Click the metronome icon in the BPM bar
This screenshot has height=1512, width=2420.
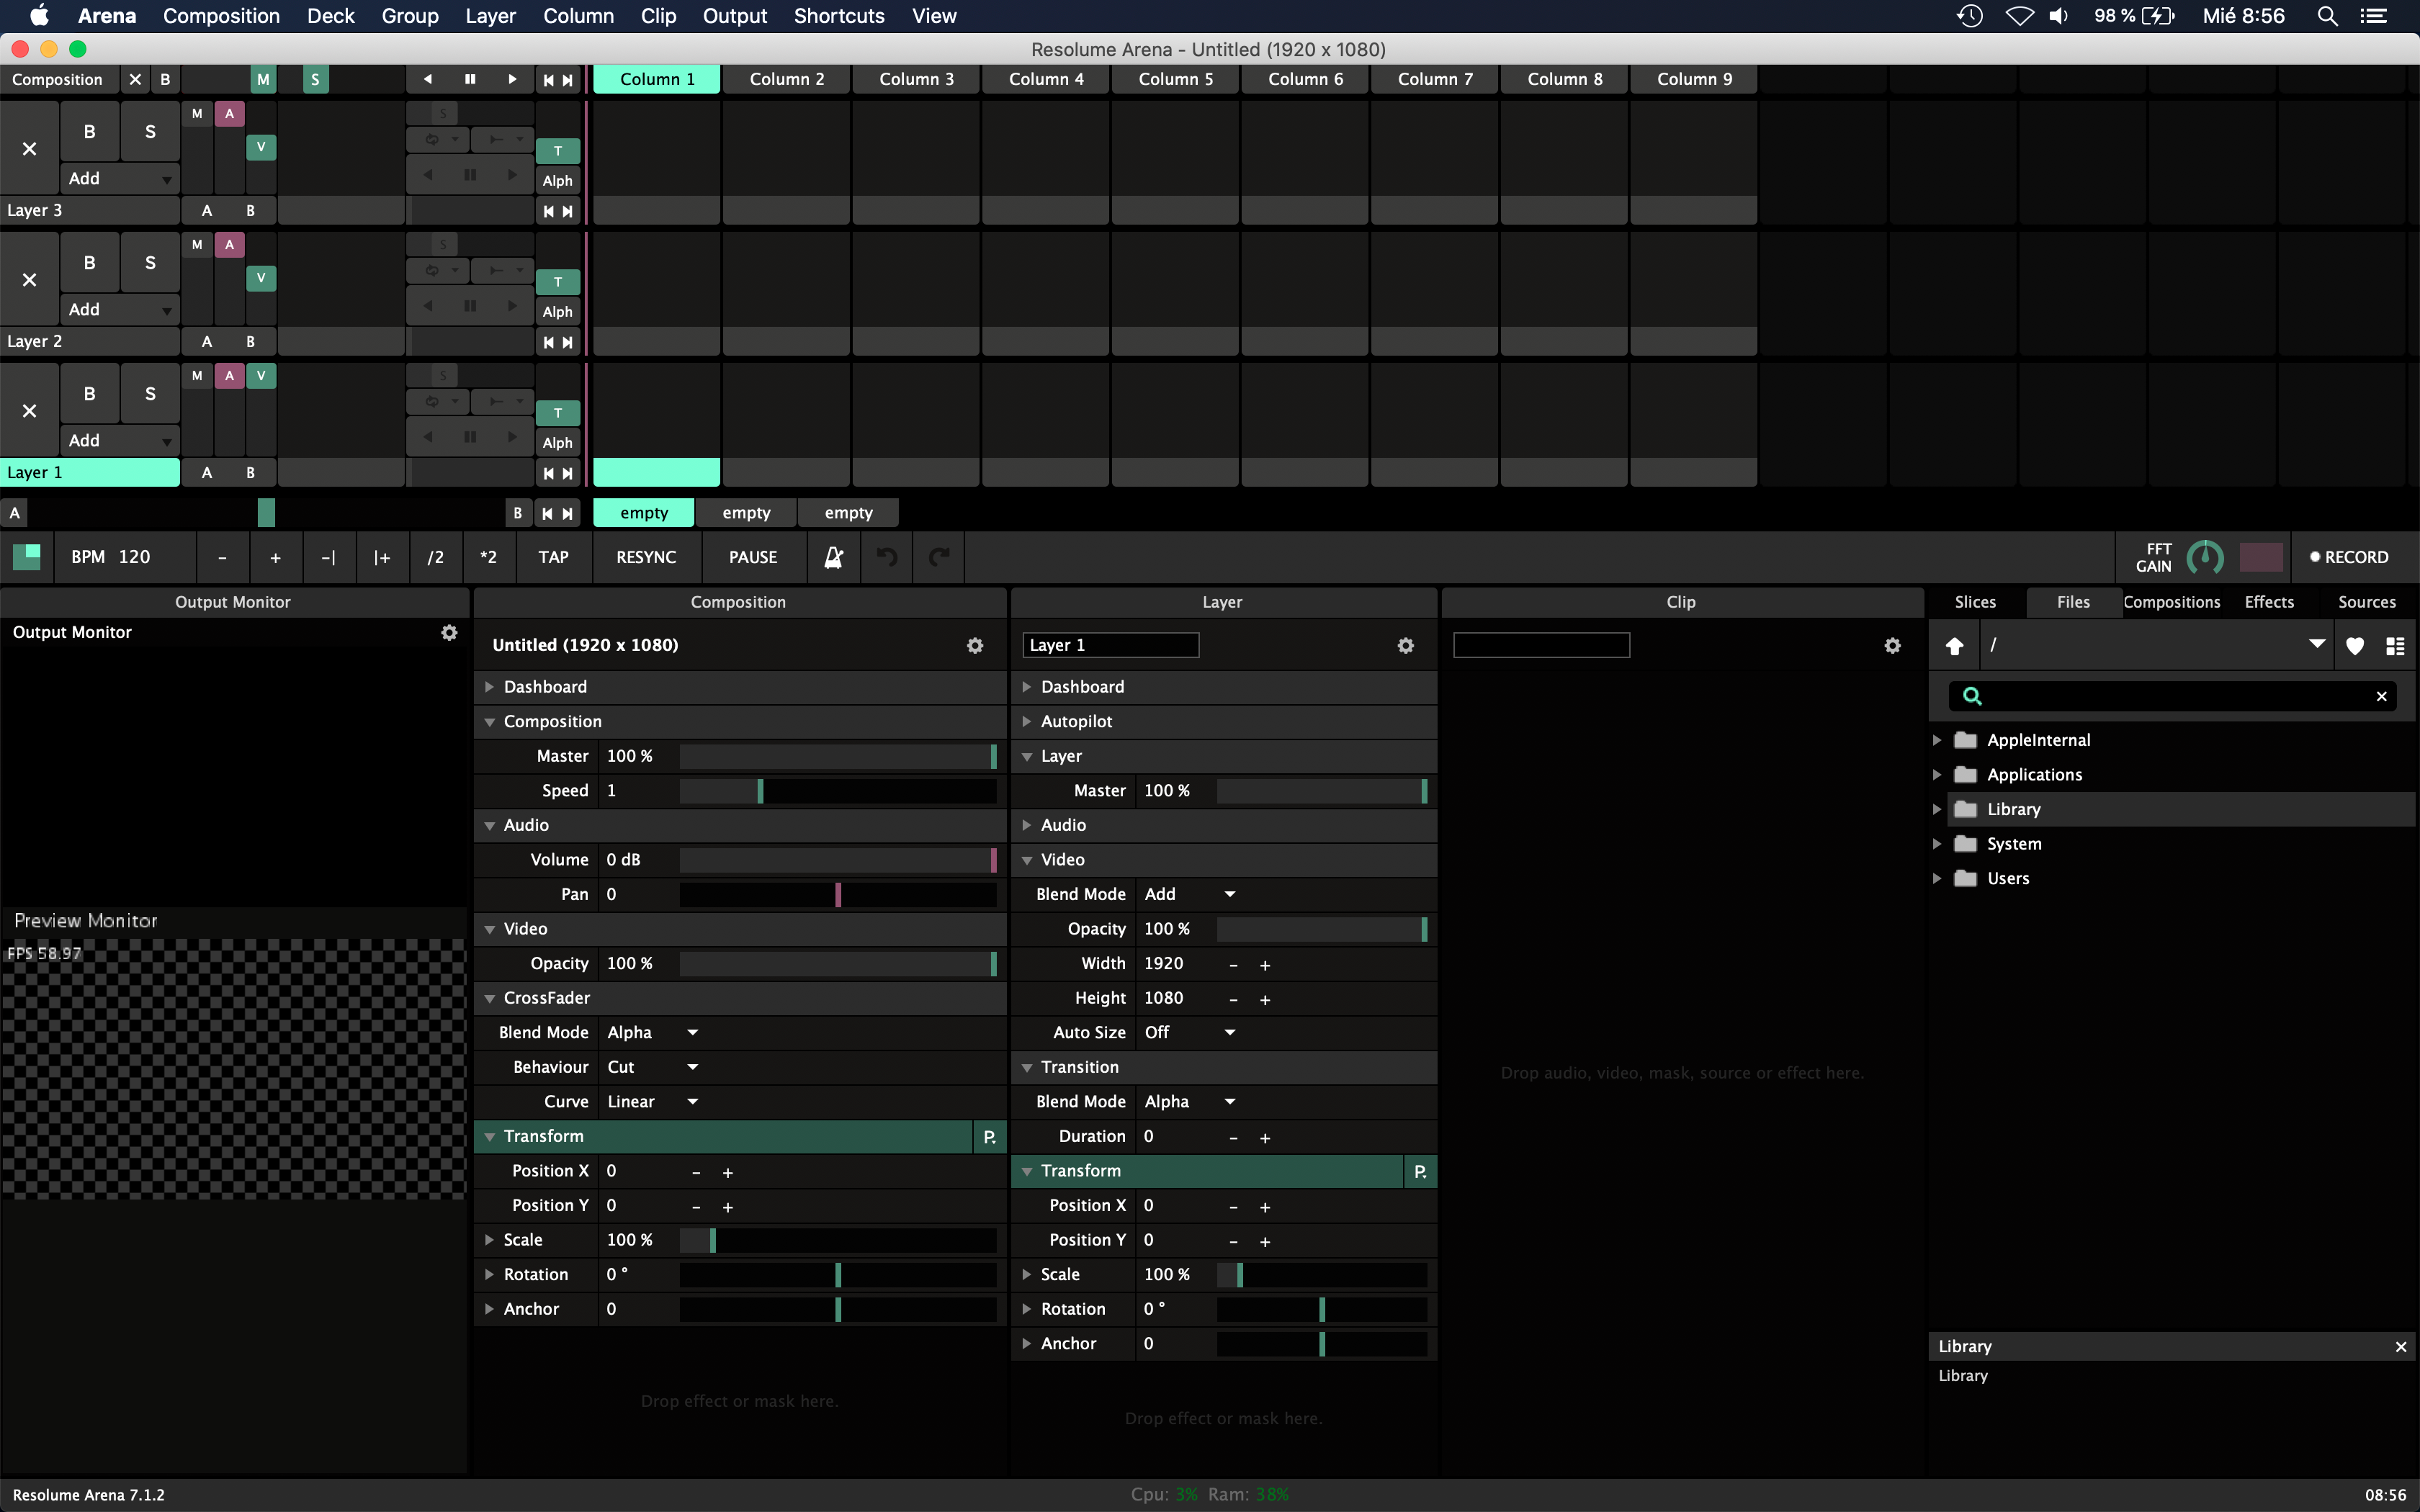coord(833,557)
